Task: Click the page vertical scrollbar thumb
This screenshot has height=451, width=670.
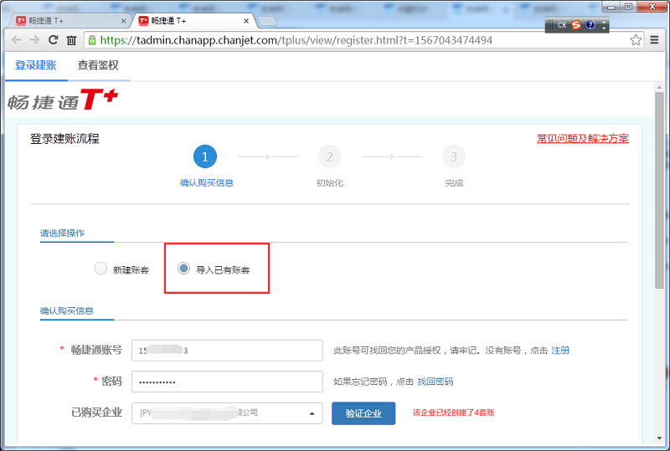Action: point(659,190)
